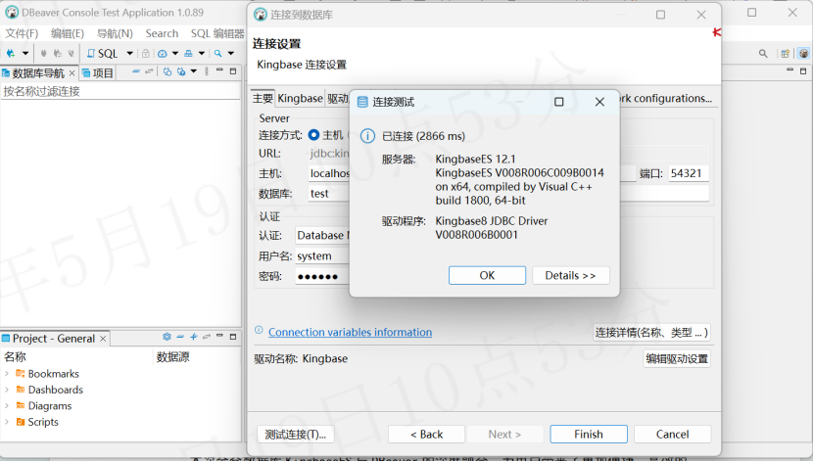Click gray magnifier icon in main window
The image size is (814, 462).
(x=763, y=54)
